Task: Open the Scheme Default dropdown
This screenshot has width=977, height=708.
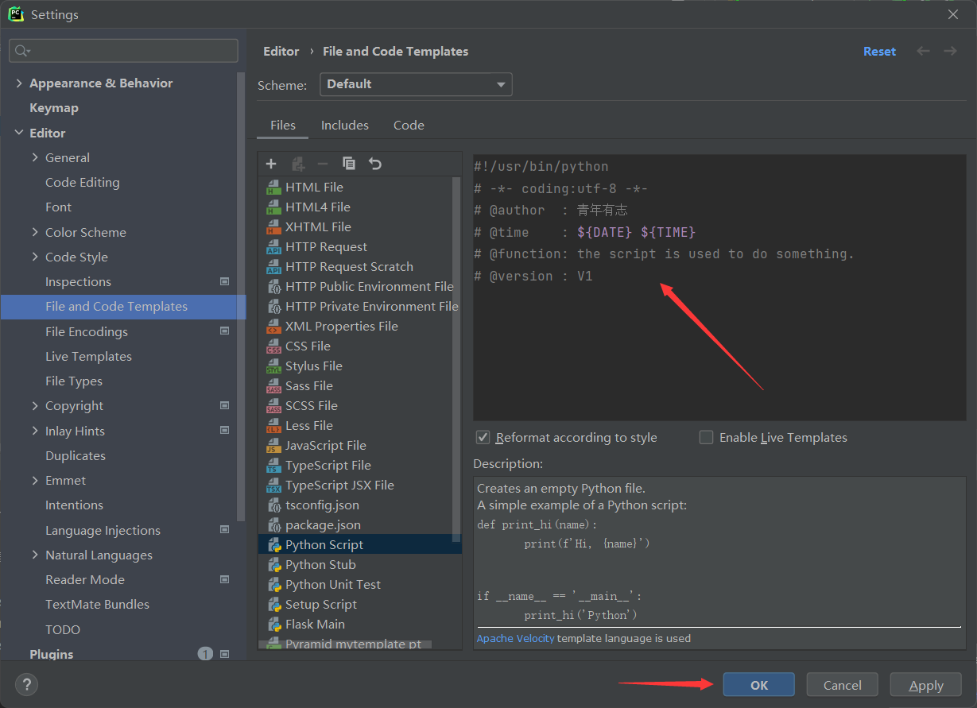Action: [x=416, y=84]
